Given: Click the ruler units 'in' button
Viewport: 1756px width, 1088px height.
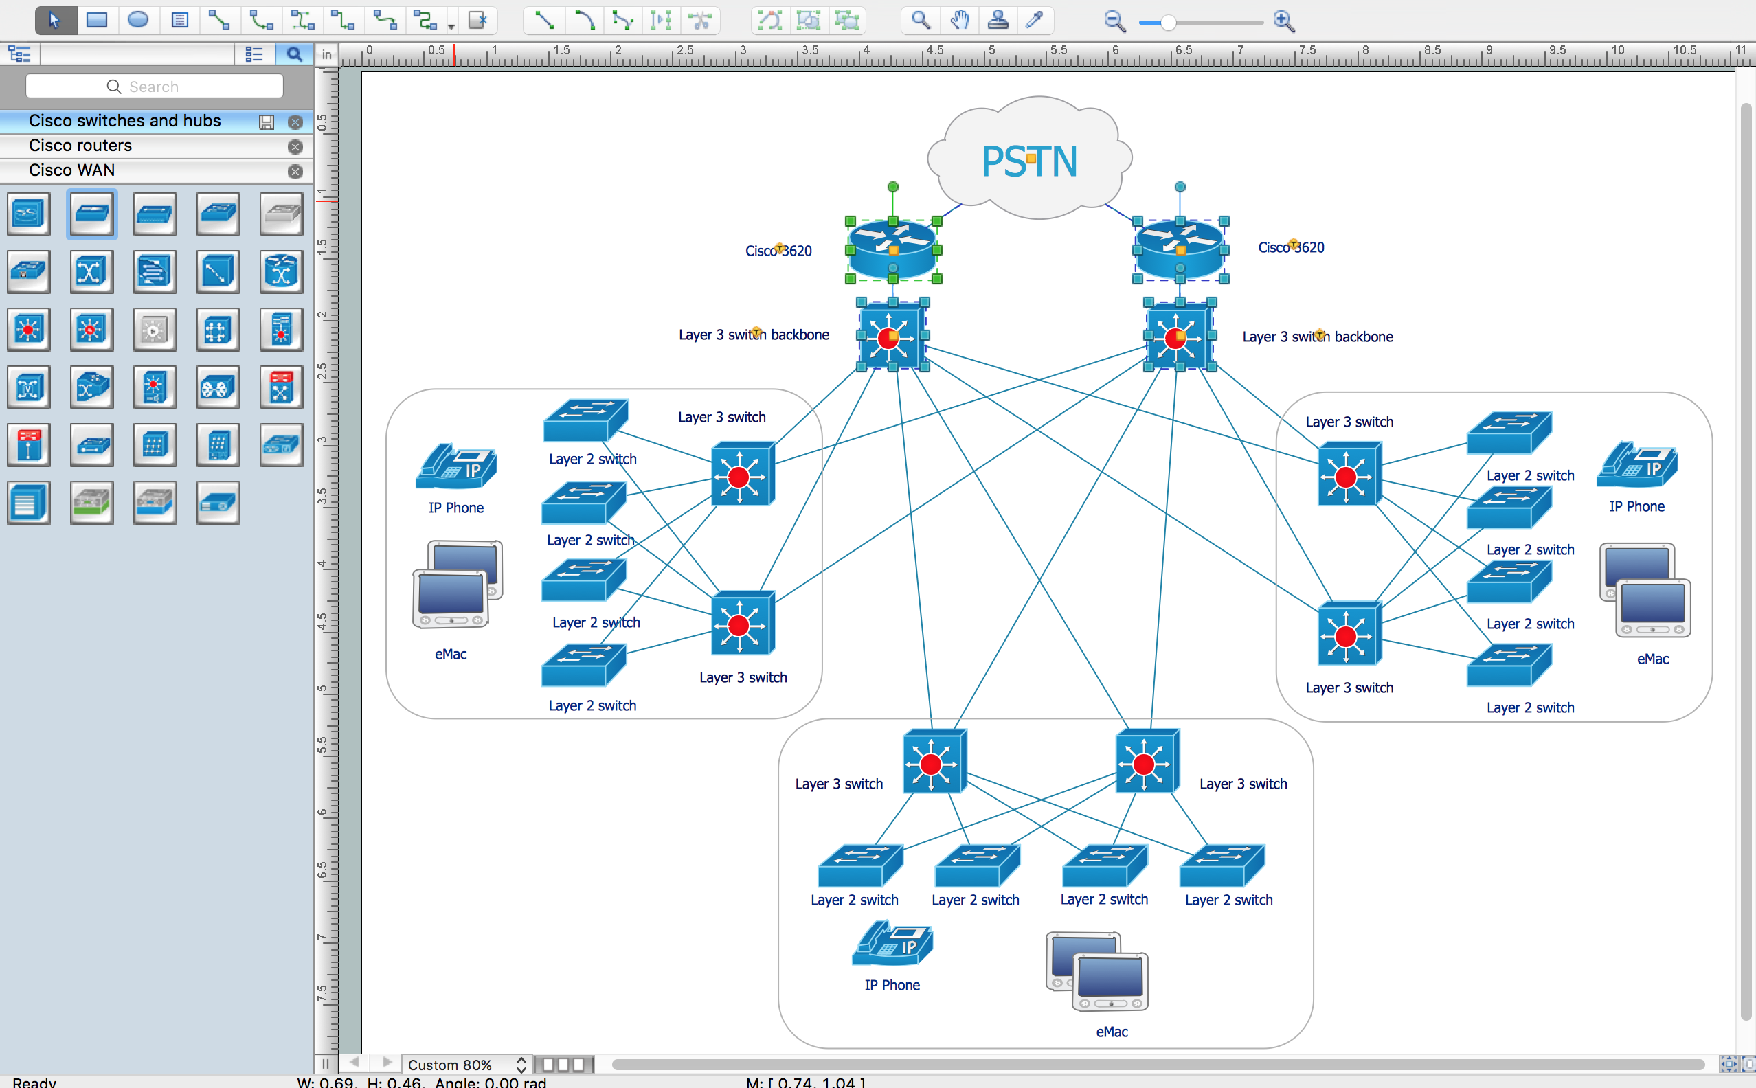Looking at the screenshot, I should click(327, 55).
